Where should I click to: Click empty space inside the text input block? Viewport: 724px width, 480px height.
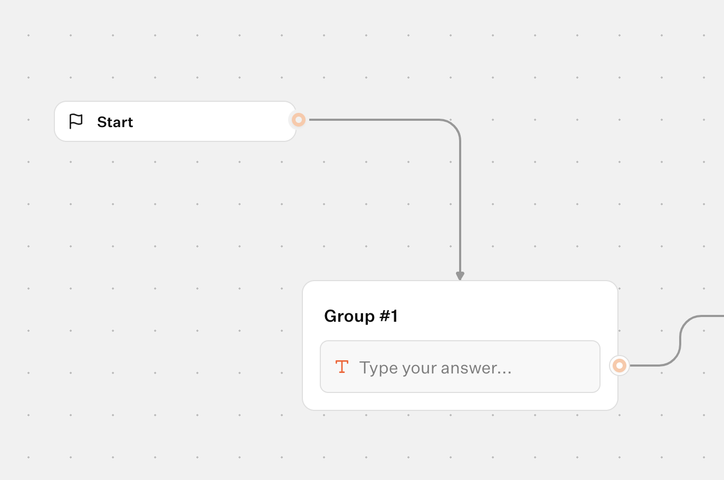(x=554, y=368)
